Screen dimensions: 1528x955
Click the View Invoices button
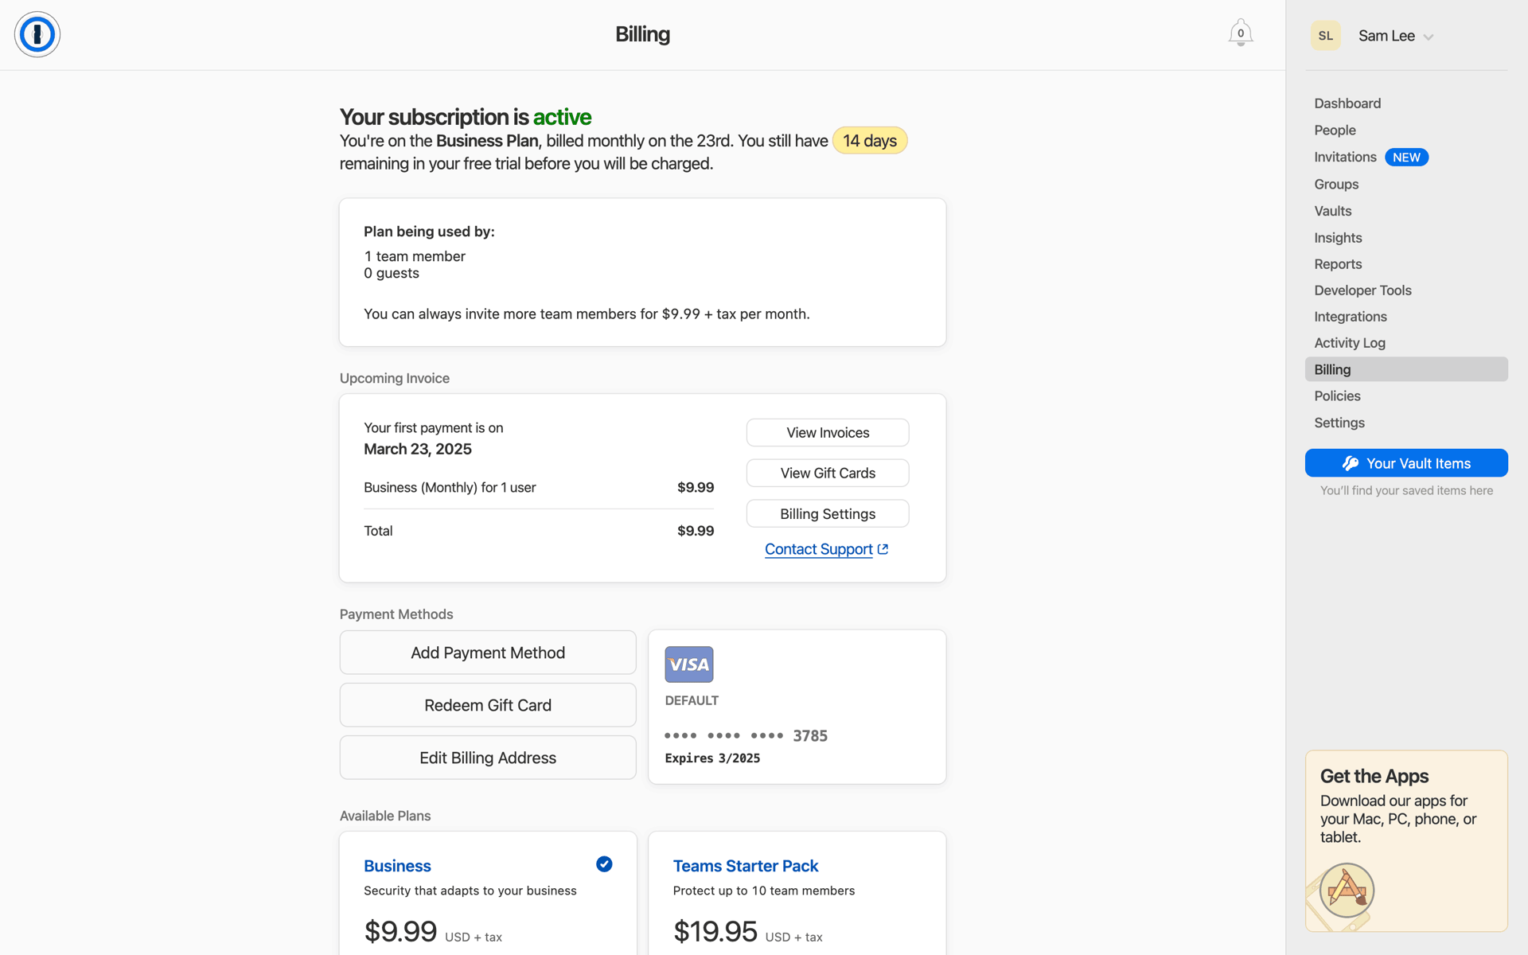(x=828, y=433)
